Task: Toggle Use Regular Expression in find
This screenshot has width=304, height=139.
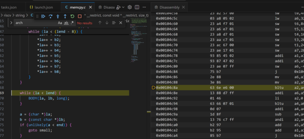Action: point(72,23)
